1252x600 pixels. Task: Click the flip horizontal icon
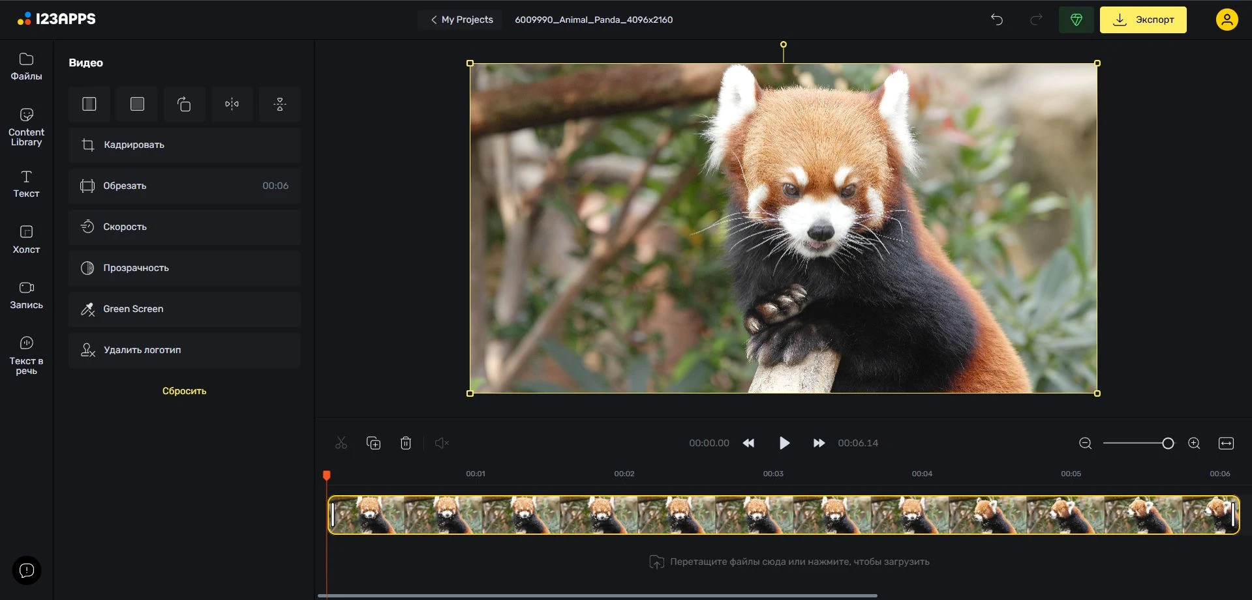coord(232,104)
